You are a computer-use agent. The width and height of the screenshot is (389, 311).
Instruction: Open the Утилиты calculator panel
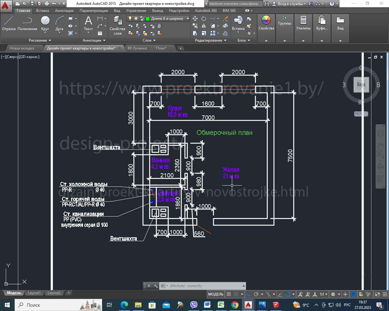[x=303, y=23]
